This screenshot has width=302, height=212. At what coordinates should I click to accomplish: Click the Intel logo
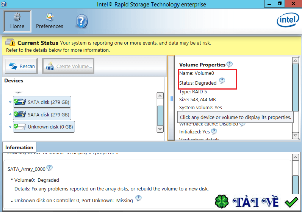point(288,20)
